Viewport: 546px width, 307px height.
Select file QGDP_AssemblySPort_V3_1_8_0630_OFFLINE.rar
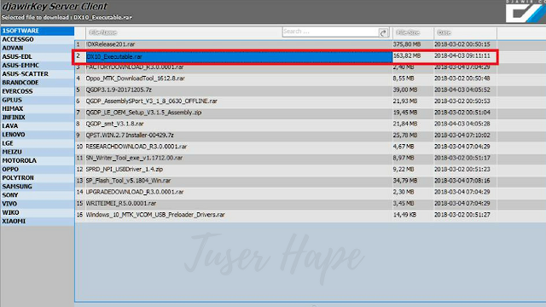coord(152,101)
